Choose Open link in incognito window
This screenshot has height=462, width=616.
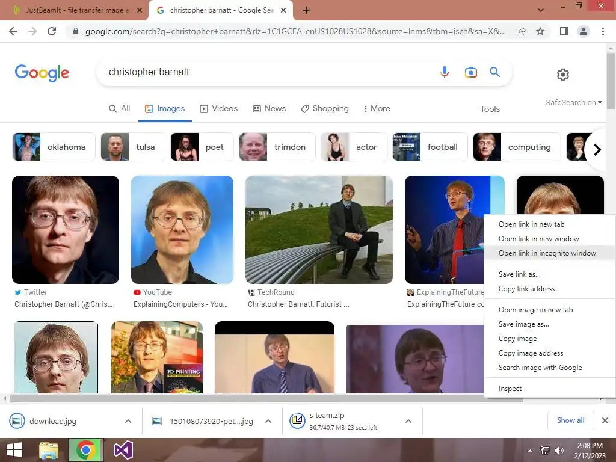[547, 253]
